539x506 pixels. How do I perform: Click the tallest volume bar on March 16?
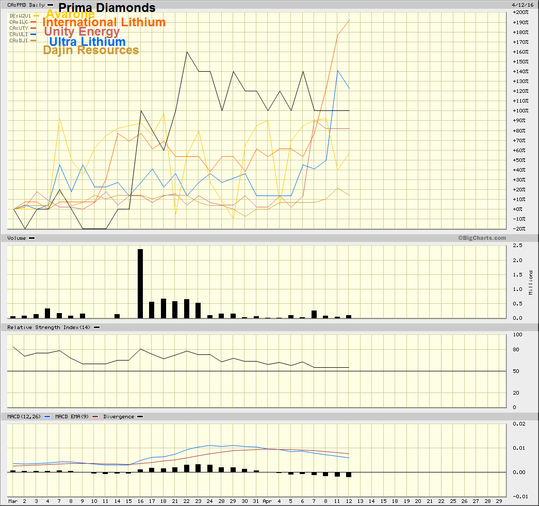point(140,283)
